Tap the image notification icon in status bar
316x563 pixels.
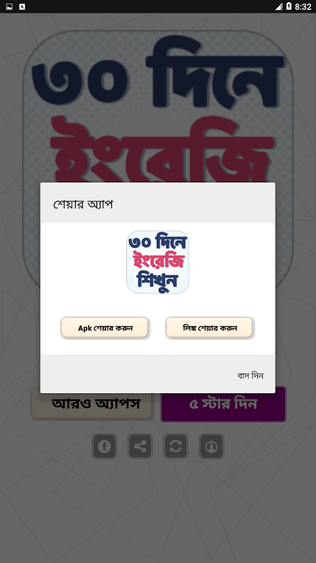(x=9, y=7)
